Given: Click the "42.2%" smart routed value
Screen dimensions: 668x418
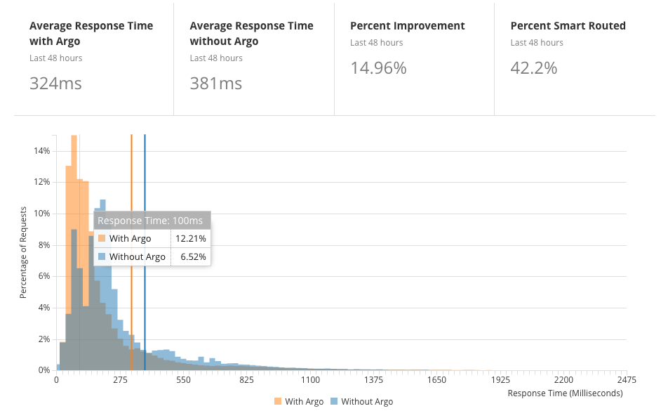Looking at the screenshot, I should [x=534, y=68].
